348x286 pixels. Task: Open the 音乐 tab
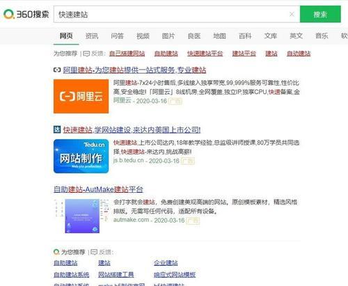322,36
